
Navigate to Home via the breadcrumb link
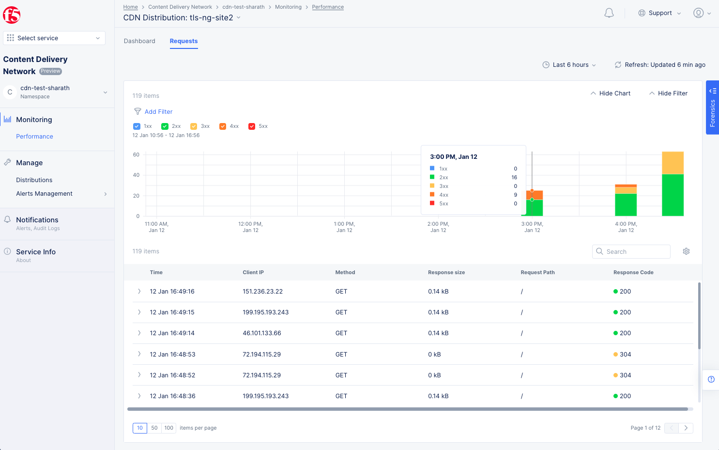click(130, 7)
